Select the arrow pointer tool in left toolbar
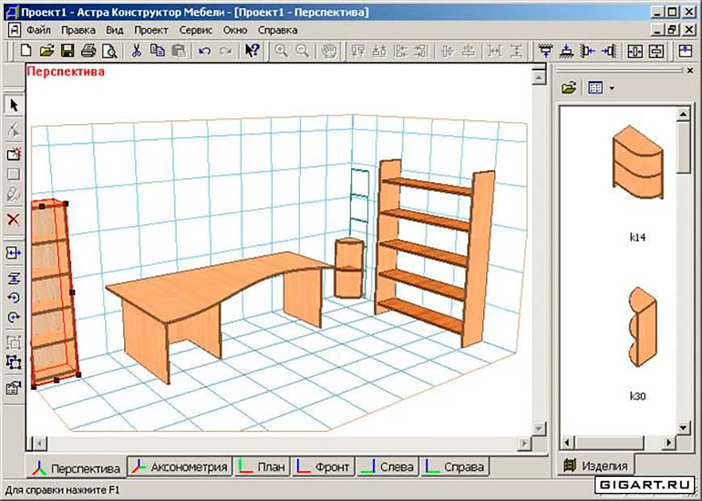 pos(14,105)
